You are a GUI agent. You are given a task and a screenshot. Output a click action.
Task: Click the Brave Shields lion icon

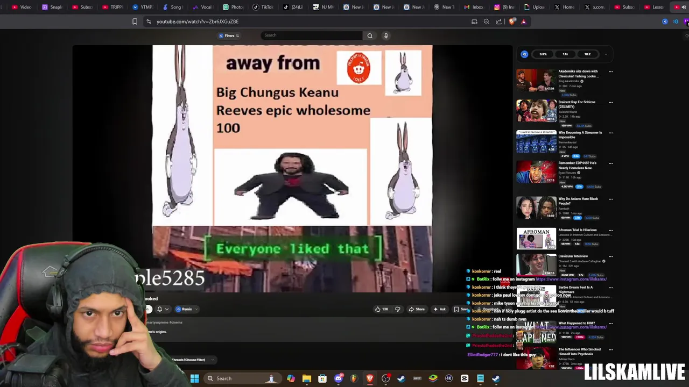pyautogui.click(x=511, y=21)
